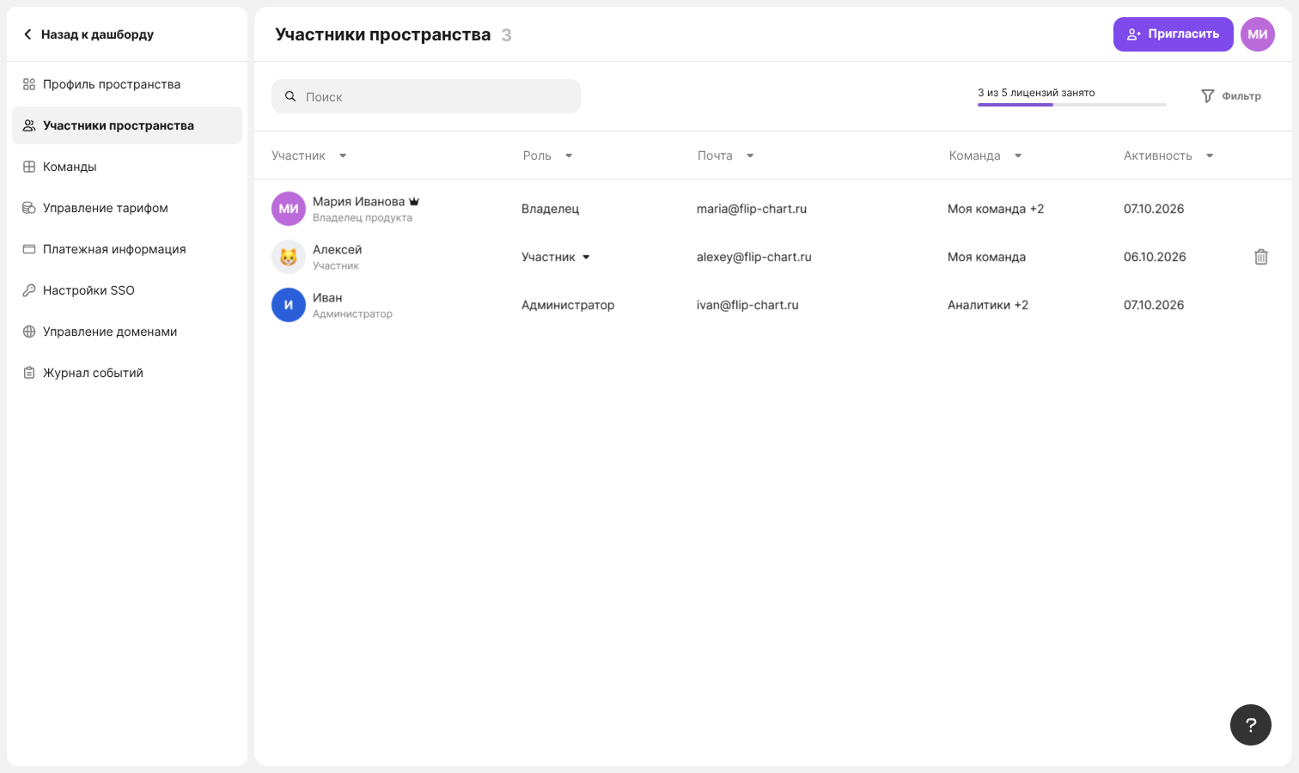Click email alexey@flip-chart.ru
Screen dimensions: 1299x773
pos(754,257)
